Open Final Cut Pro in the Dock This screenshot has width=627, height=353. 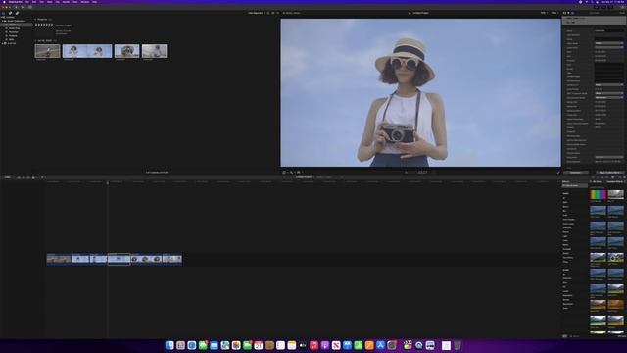point(408,345)
